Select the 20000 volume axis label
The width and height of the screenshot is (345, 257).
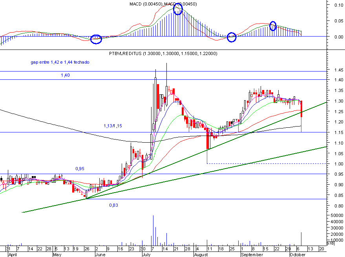337,234
